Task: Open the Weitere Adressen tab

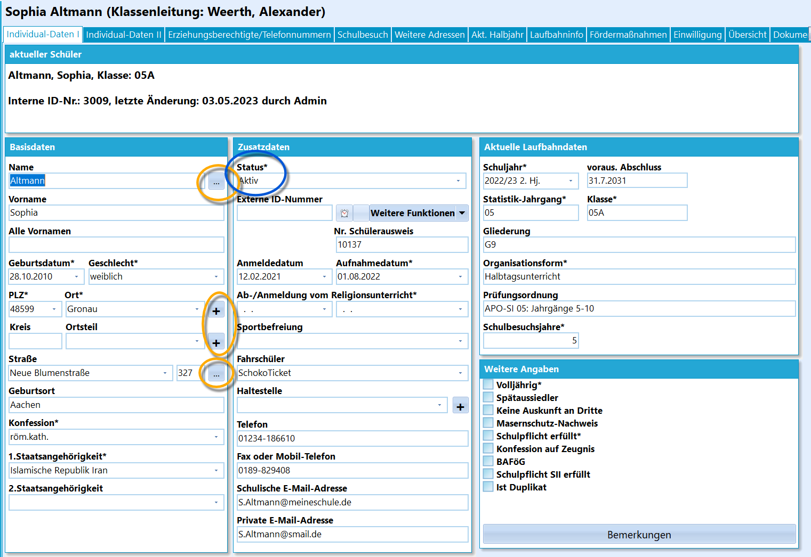Action: click(430, 35)
